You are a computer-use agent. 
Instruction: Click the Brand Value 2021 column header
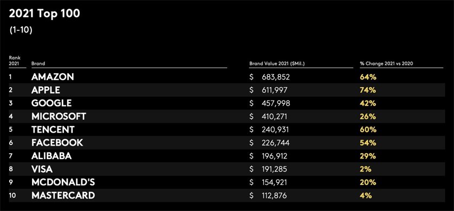point(277,64)
